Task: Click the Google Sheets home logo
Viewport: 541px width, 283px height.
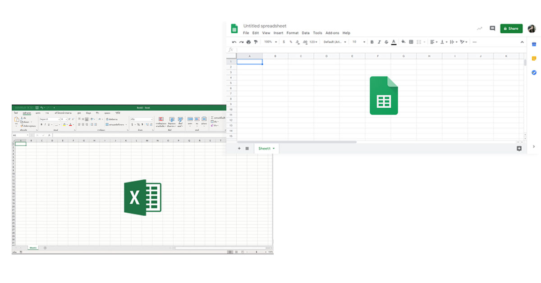Action: (x=234, y=28)
